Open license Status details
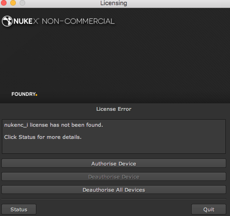Image resolution: width=230 pixels, height=216 pixels. click(19, 209)
